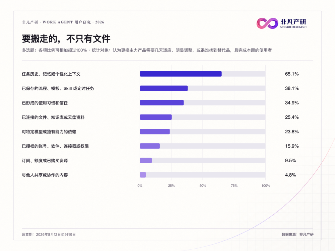
Task: Select the label 已形成的使用习惯和信任
Action: click(45, 103)
